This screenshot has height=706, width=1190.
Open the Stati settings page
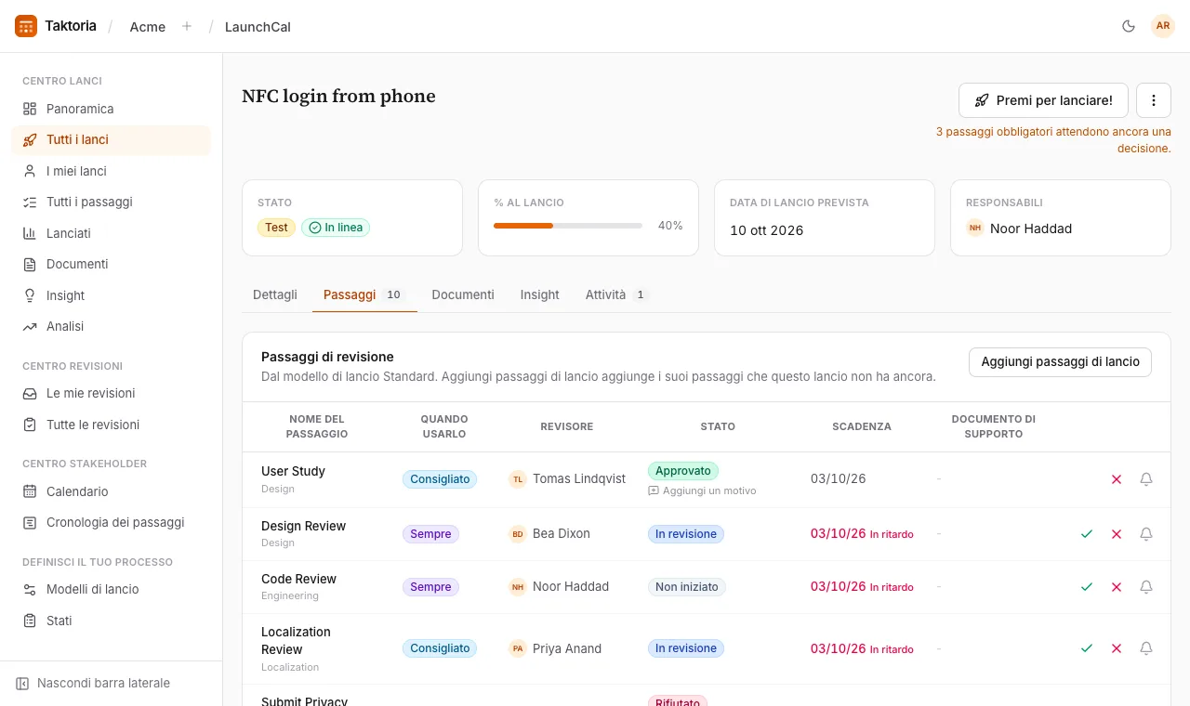click(111, 621)
